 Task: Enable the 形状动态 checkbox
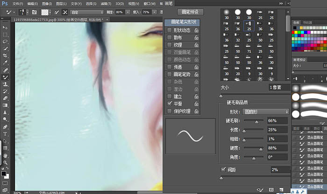coord(169,30)
